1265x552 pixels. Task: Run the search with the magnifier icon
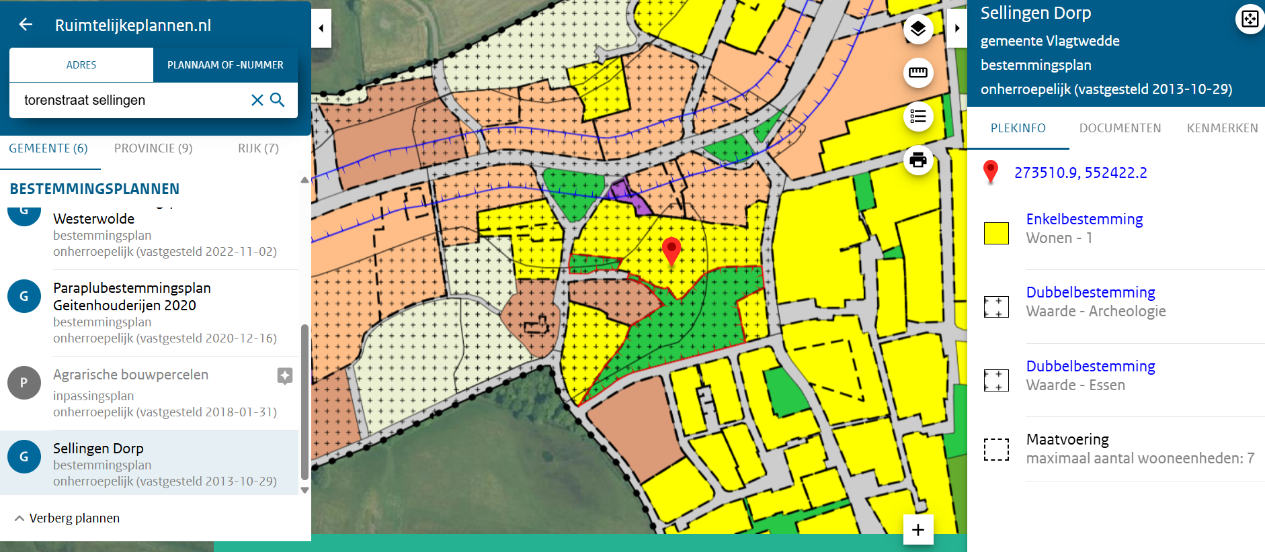[x=278, y=100]
